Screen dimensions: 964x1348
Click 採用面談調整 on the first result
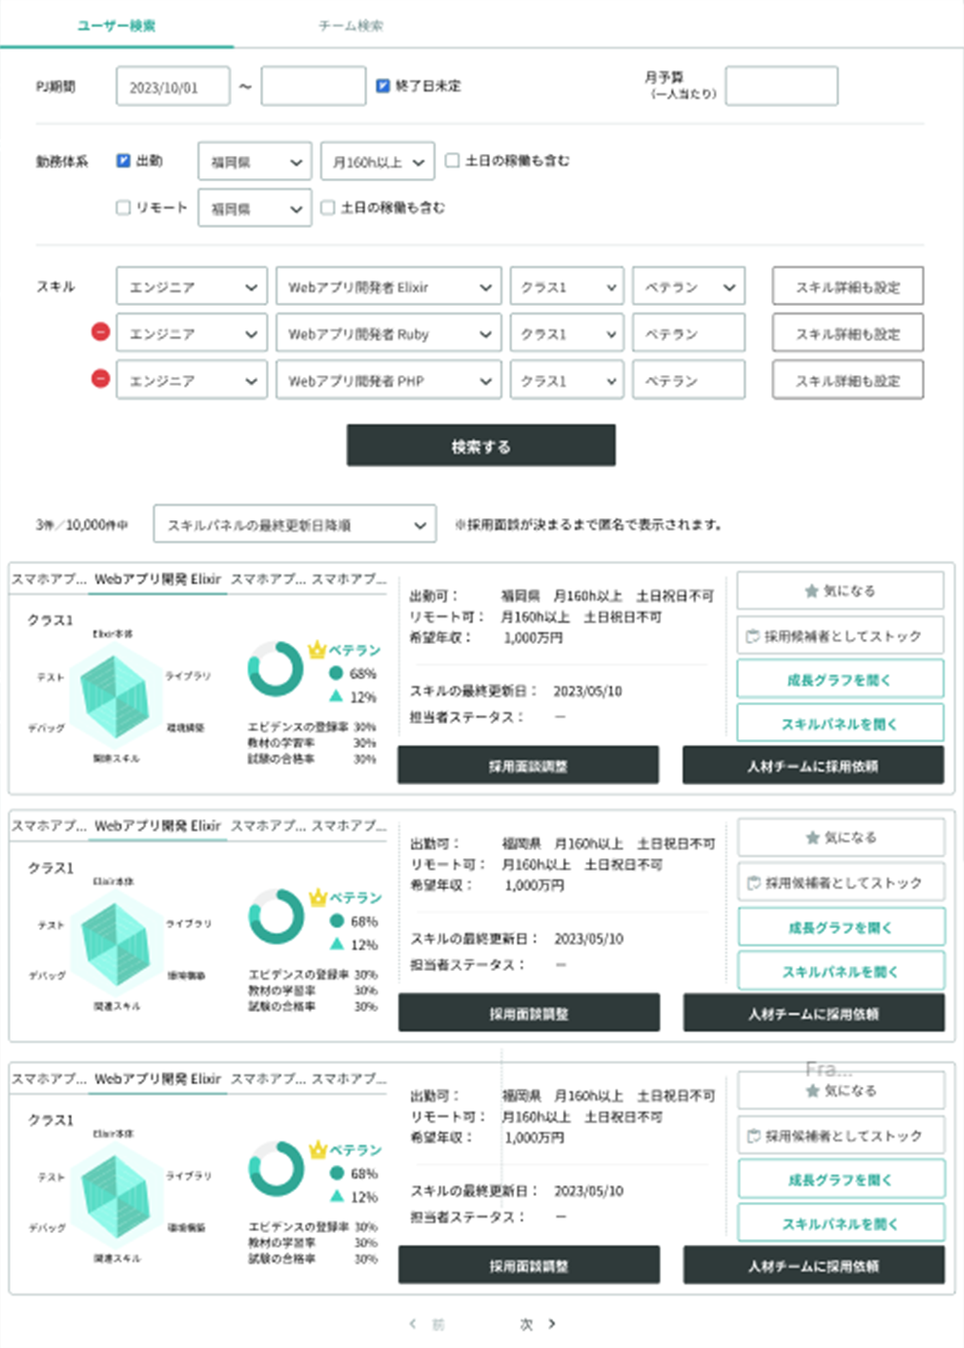[x=528, y=766]
